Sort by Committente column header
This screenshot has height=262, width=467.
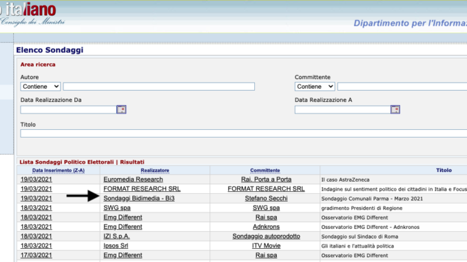[265, 171]
